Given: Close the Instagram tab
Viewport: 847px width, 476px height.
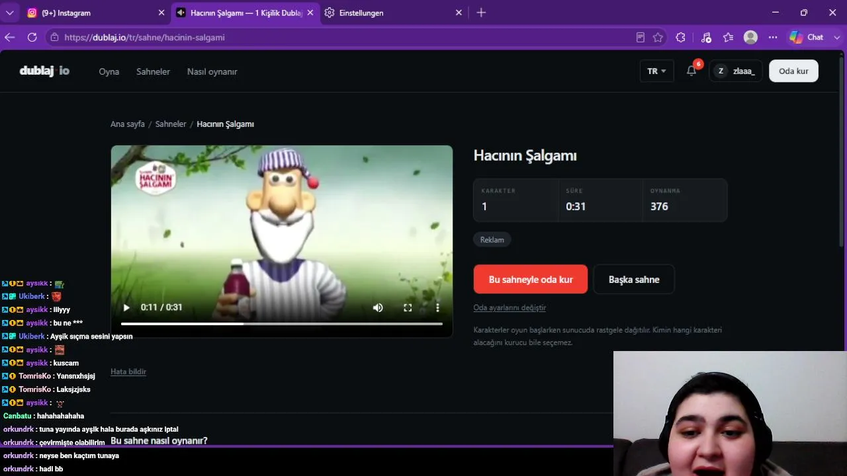Looking at the screenshot, I should pos(161,13).
